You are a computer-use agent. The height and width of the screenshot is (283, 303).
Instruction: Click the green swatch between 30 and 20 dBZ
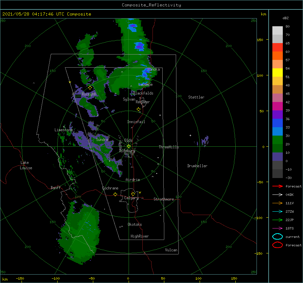coord(277,140)
